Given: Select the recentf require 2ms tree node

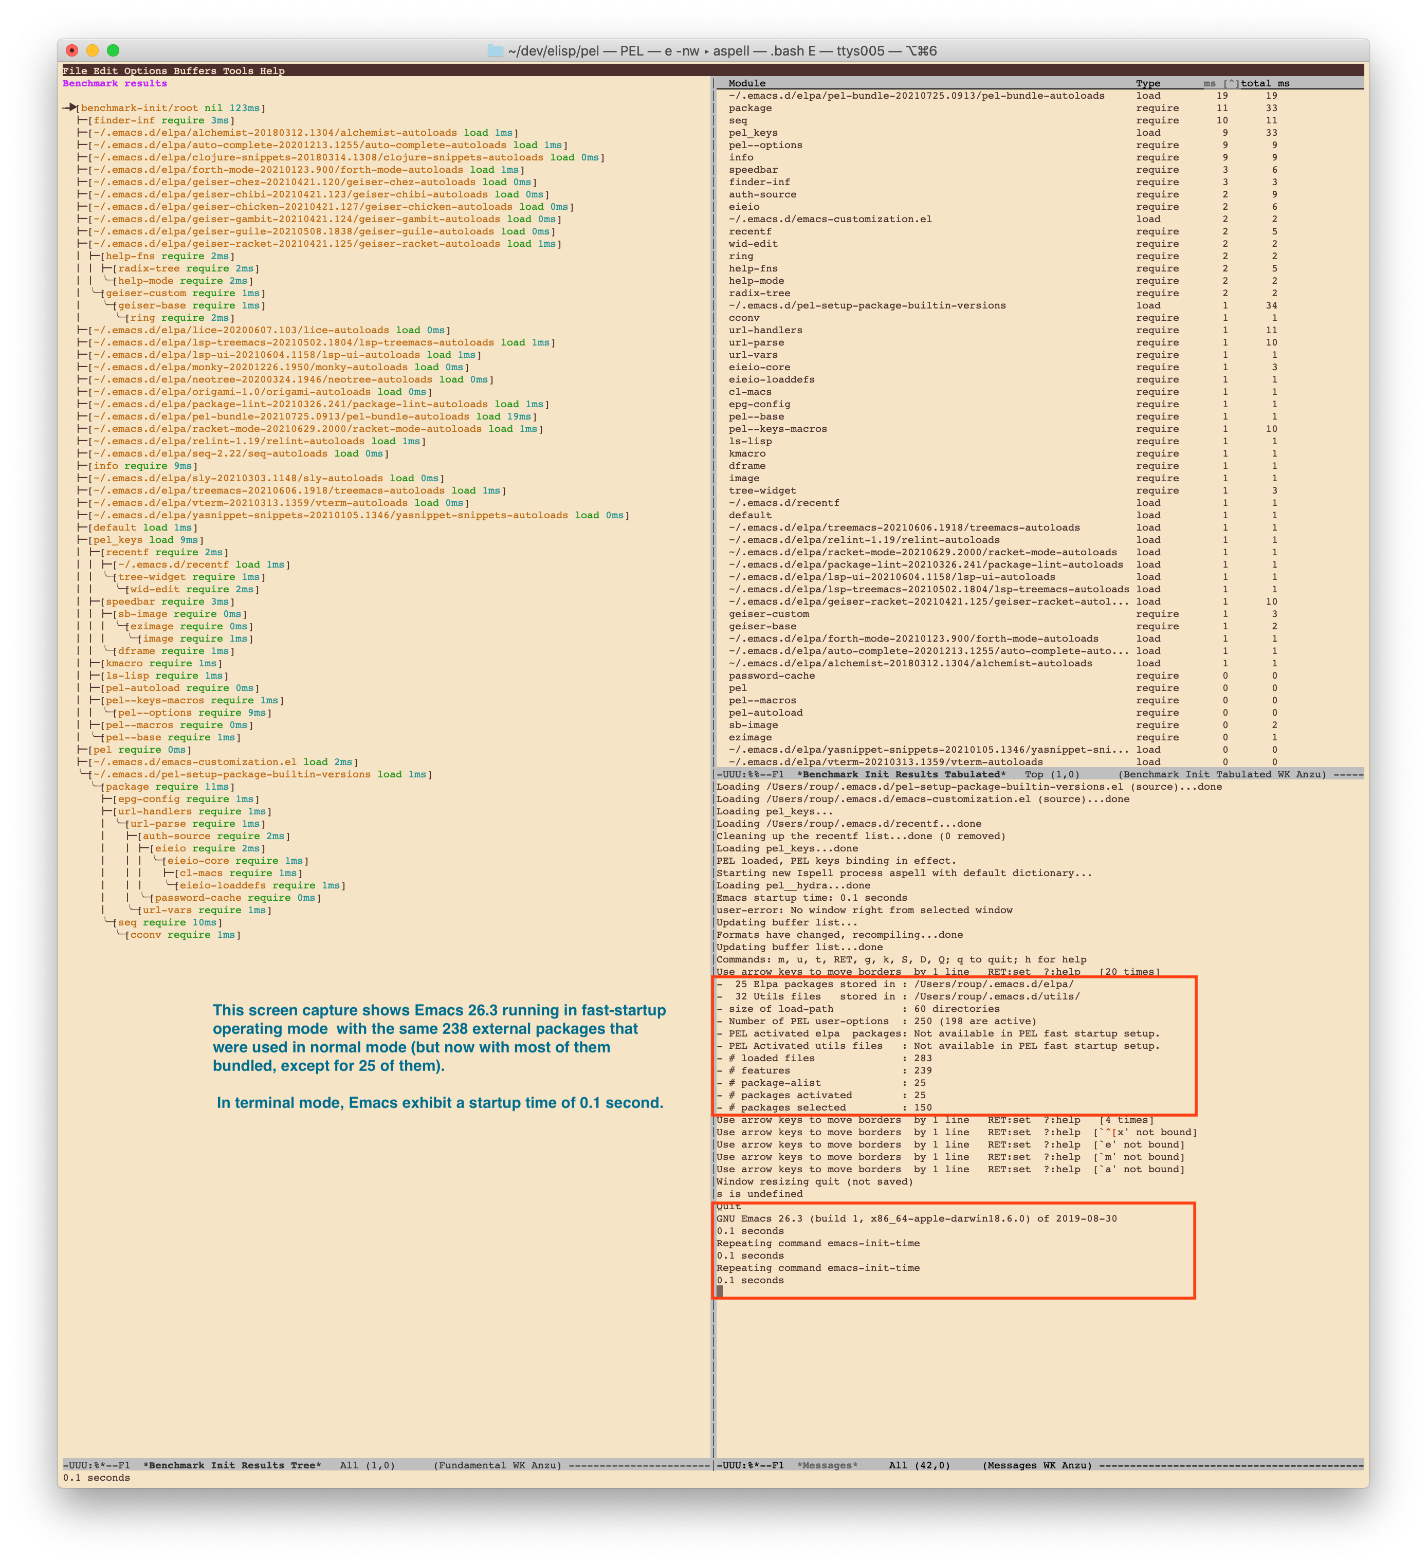Looking at the screenshot, I should 164,552.
